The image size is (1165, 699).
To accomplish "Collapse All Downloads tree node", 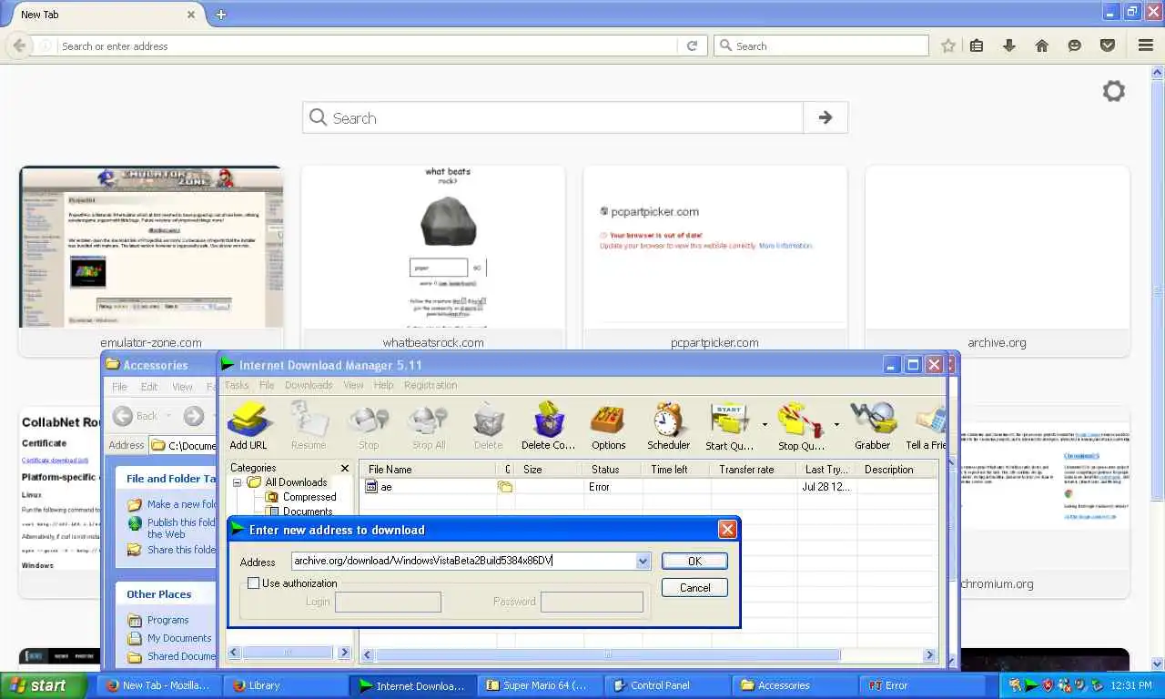I will tap(238, 482).
